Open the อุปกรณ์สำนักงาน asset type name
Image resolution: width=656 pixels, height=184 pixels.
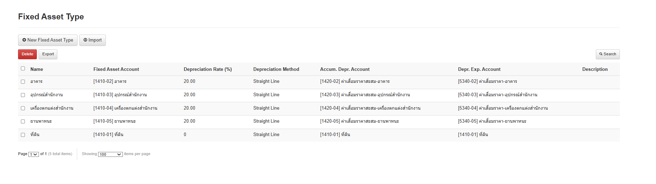tap(47, 95)
